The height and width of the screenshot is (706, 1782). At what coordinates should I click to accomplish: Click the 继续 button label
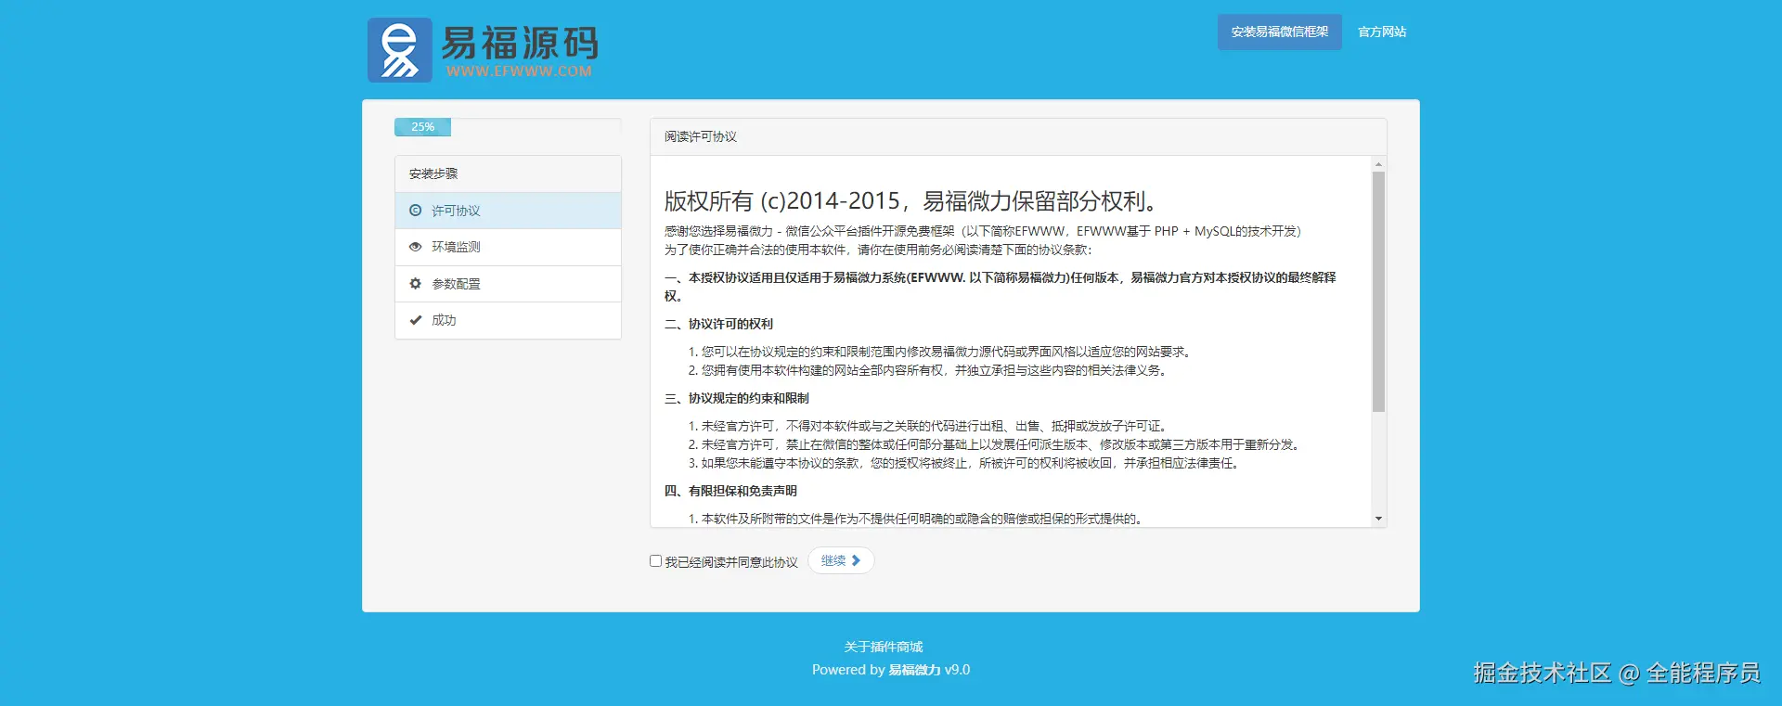833,560
